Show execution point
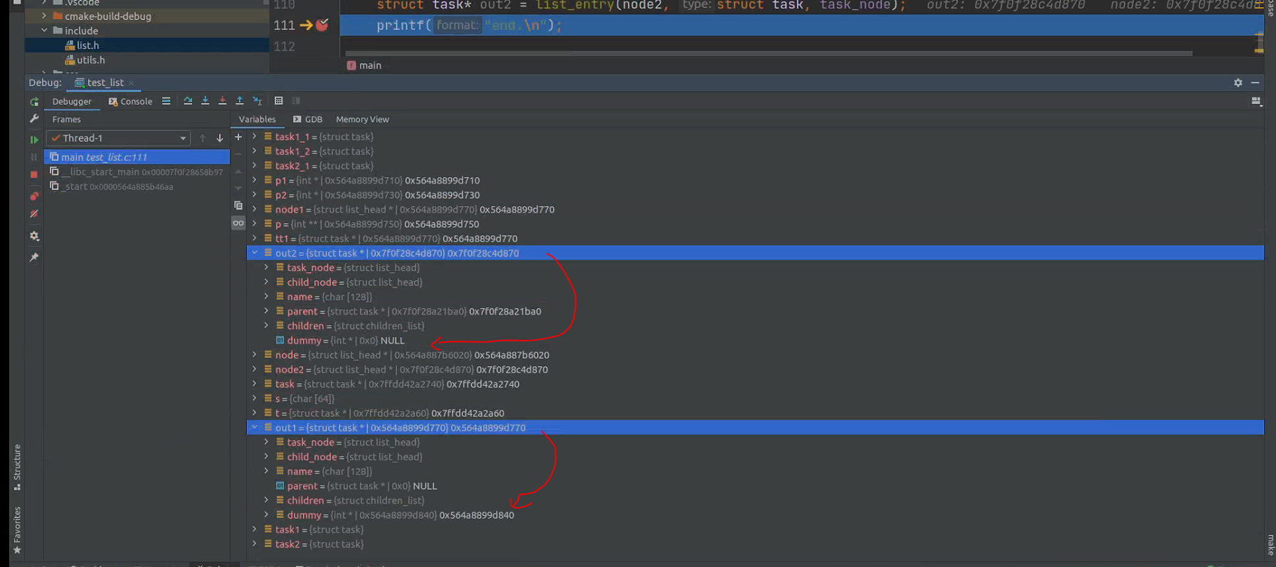Viewport: 1276px width, 567px height. (x=166, y=101)
